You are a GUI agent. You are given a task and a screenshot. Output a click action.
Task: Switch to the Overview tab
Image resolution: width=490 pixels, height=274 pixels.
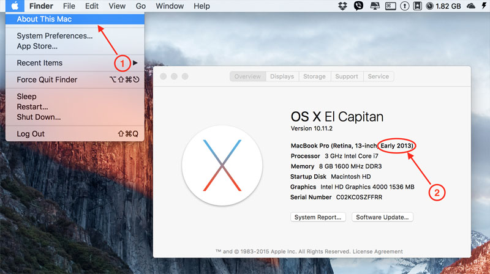(248, 76)
